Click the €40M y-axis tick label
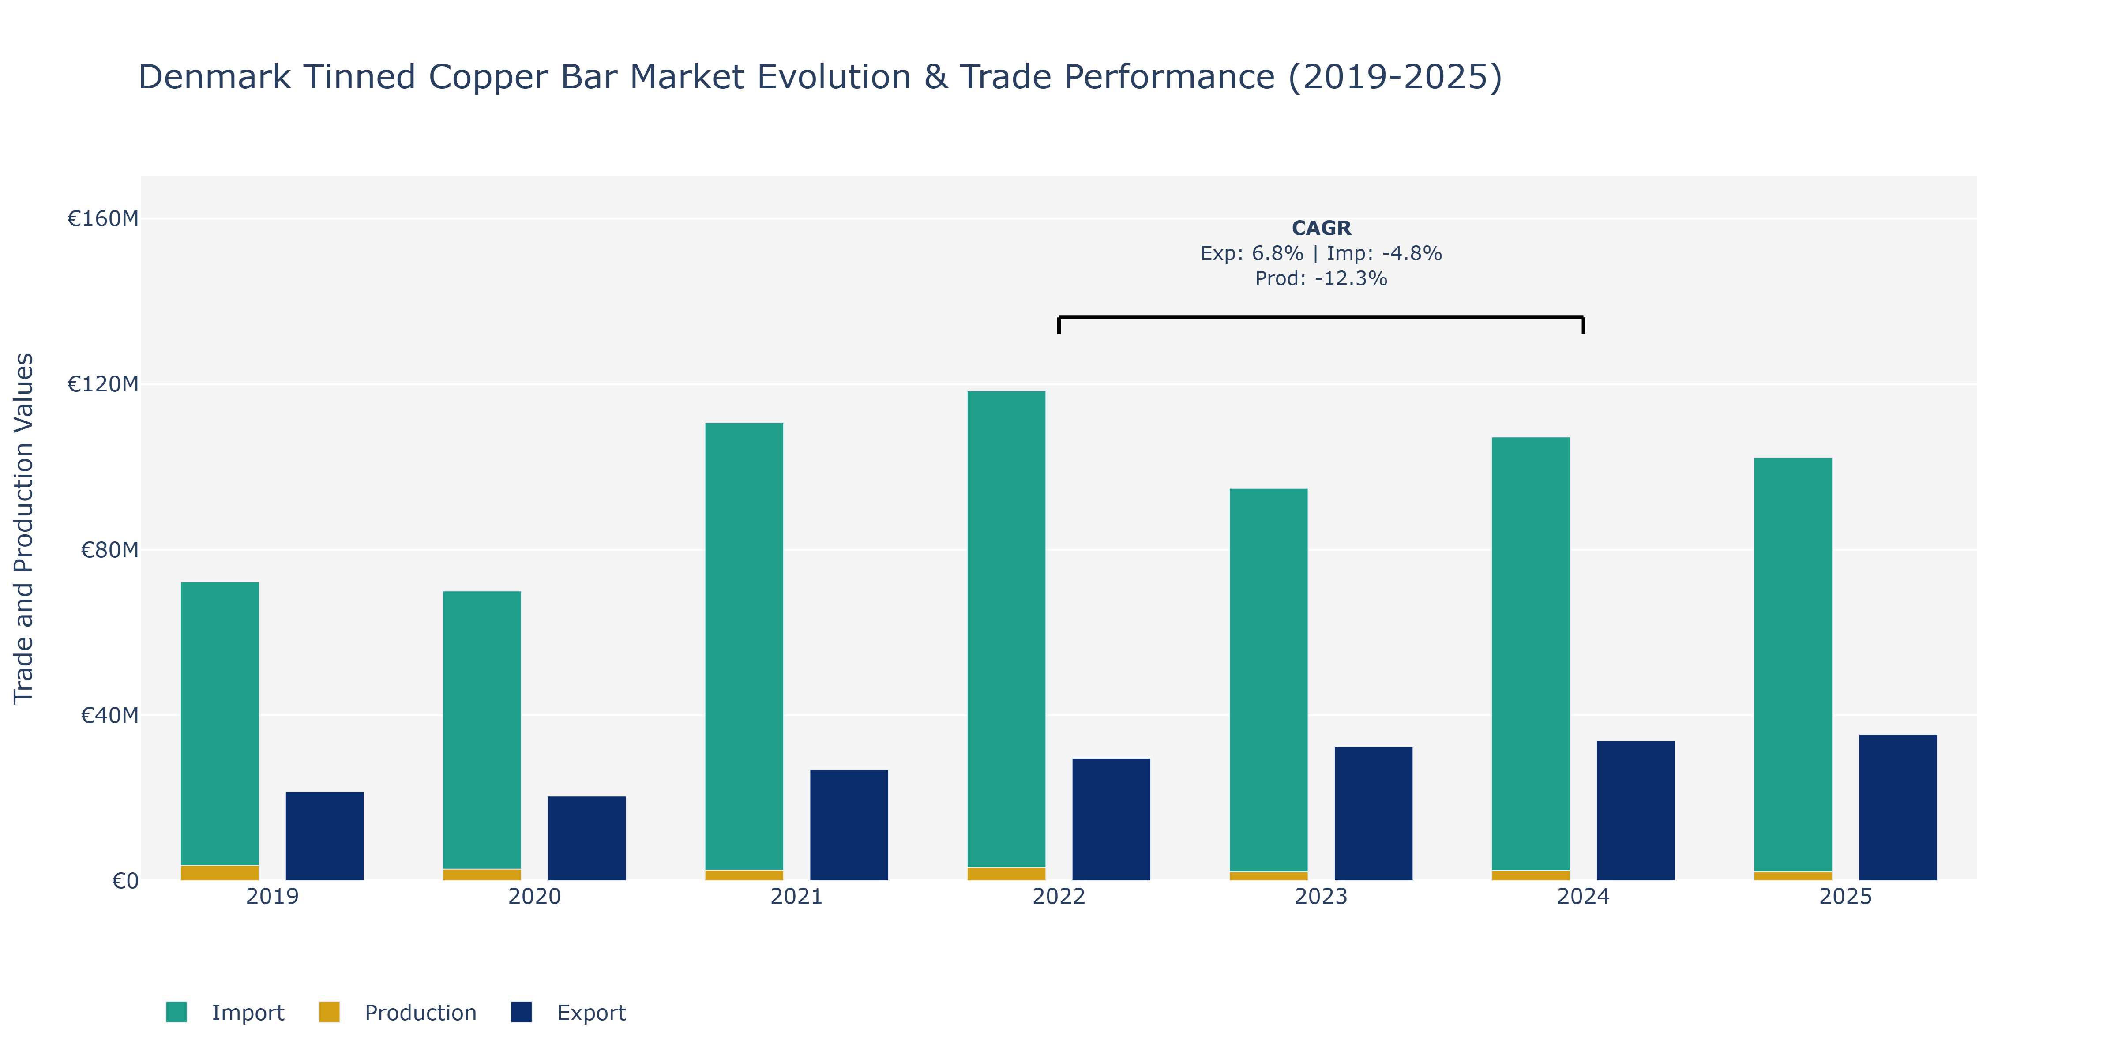 [x=109, y=715]
